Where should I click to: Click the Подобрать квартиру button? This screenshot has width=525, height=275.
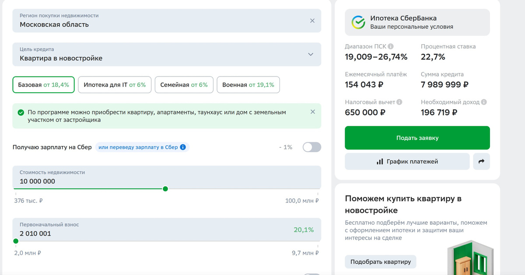click(x=381, y=262)
